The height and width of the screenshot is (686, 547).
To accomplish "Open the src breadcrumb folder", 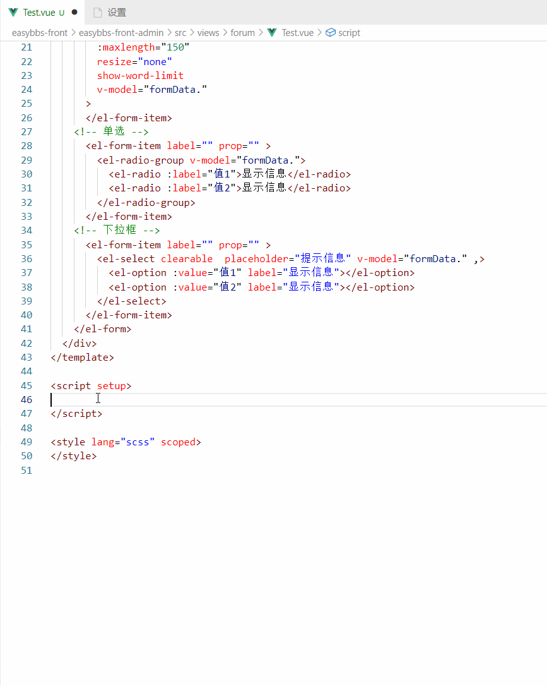I will point(180,33).
